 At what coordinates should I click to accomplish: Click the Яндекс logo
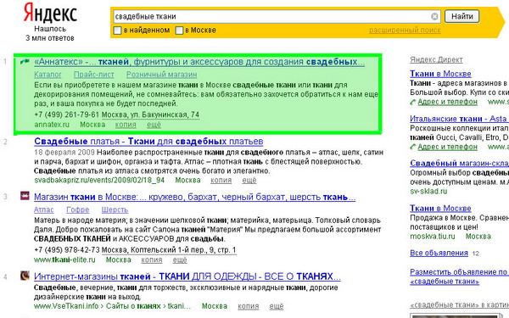50,13
